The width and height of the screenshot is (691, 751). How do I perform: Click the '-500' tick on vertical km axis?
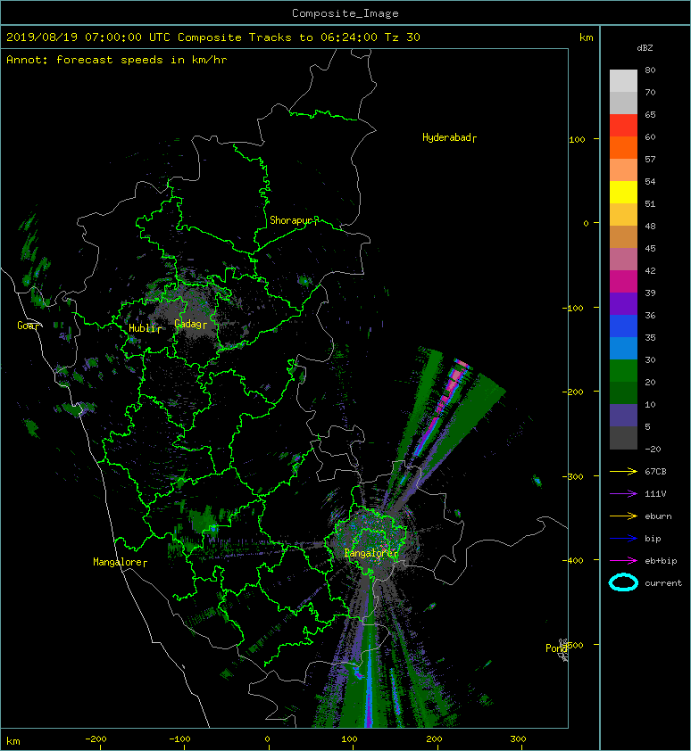(x=574, y=645)
